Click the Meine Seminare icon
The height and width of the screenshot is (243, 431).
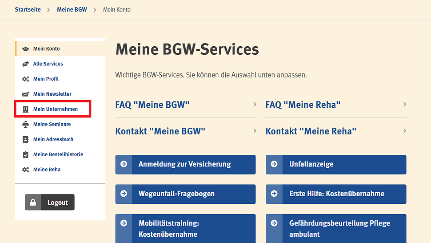tap(26, 124)
